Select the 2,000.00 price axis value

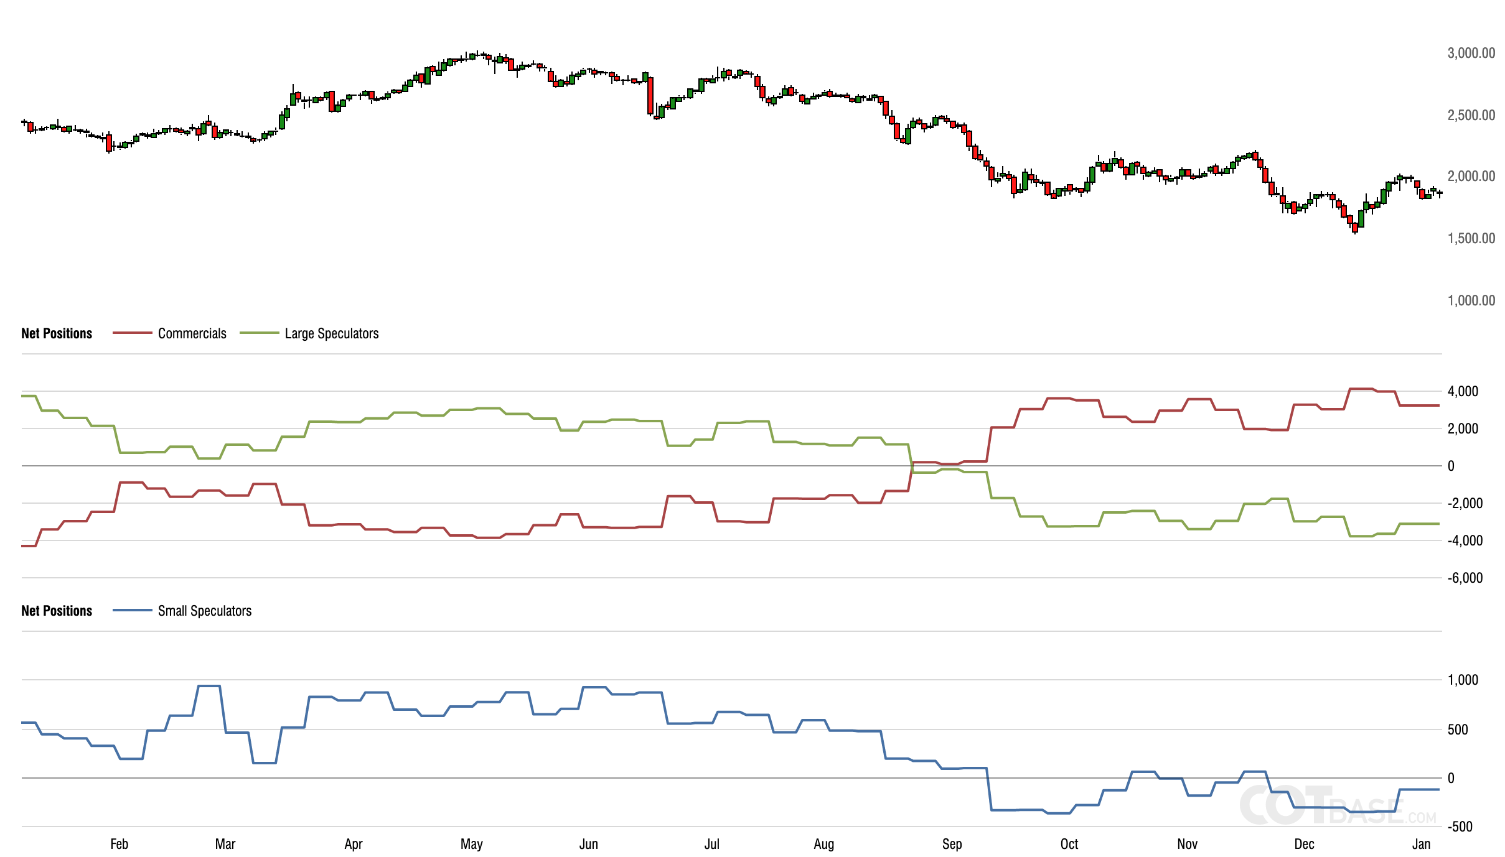1471,176
